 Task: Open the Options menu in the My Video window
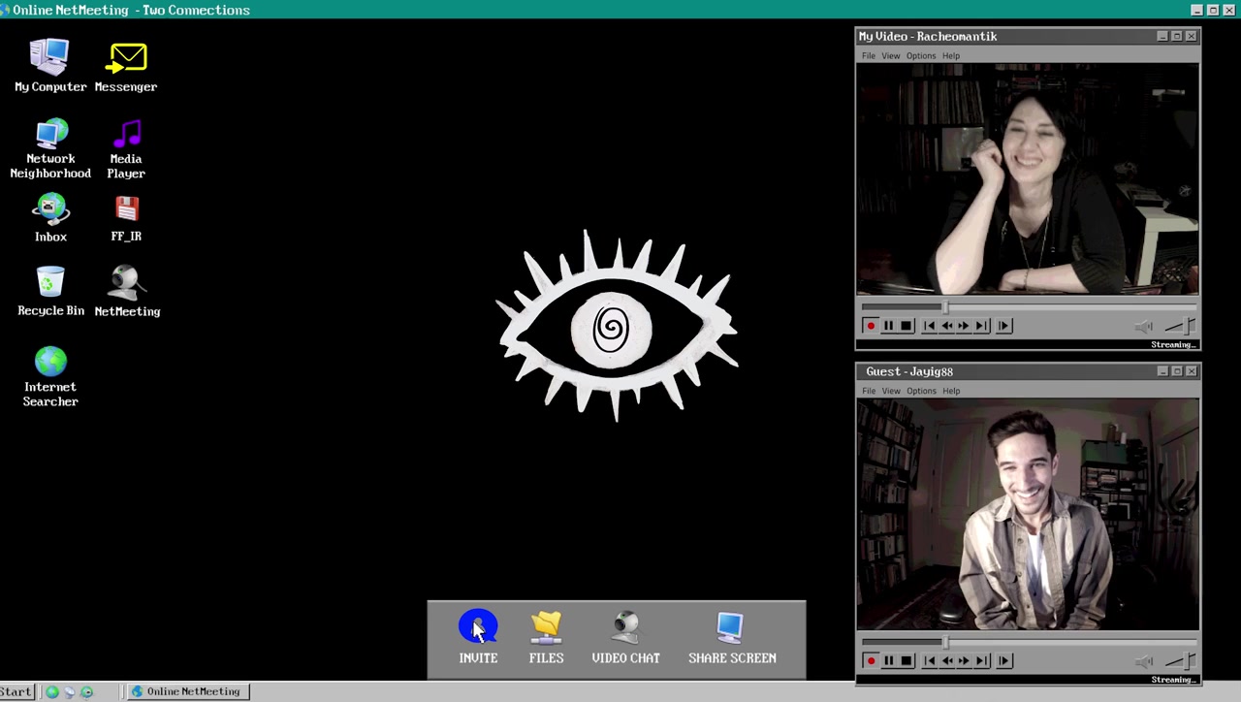pyautogui.click(x=920, y=56)
